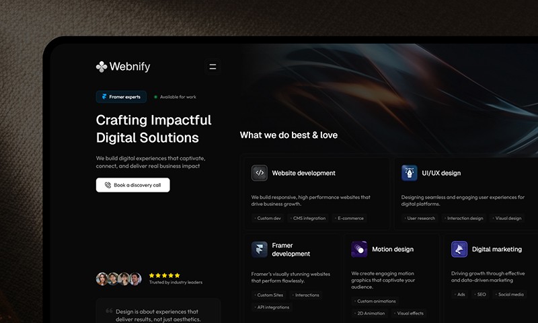The image size is (538, 323).
Task: Click the Framer icon in Framer experts badge
Action: [x=104, y=97]
